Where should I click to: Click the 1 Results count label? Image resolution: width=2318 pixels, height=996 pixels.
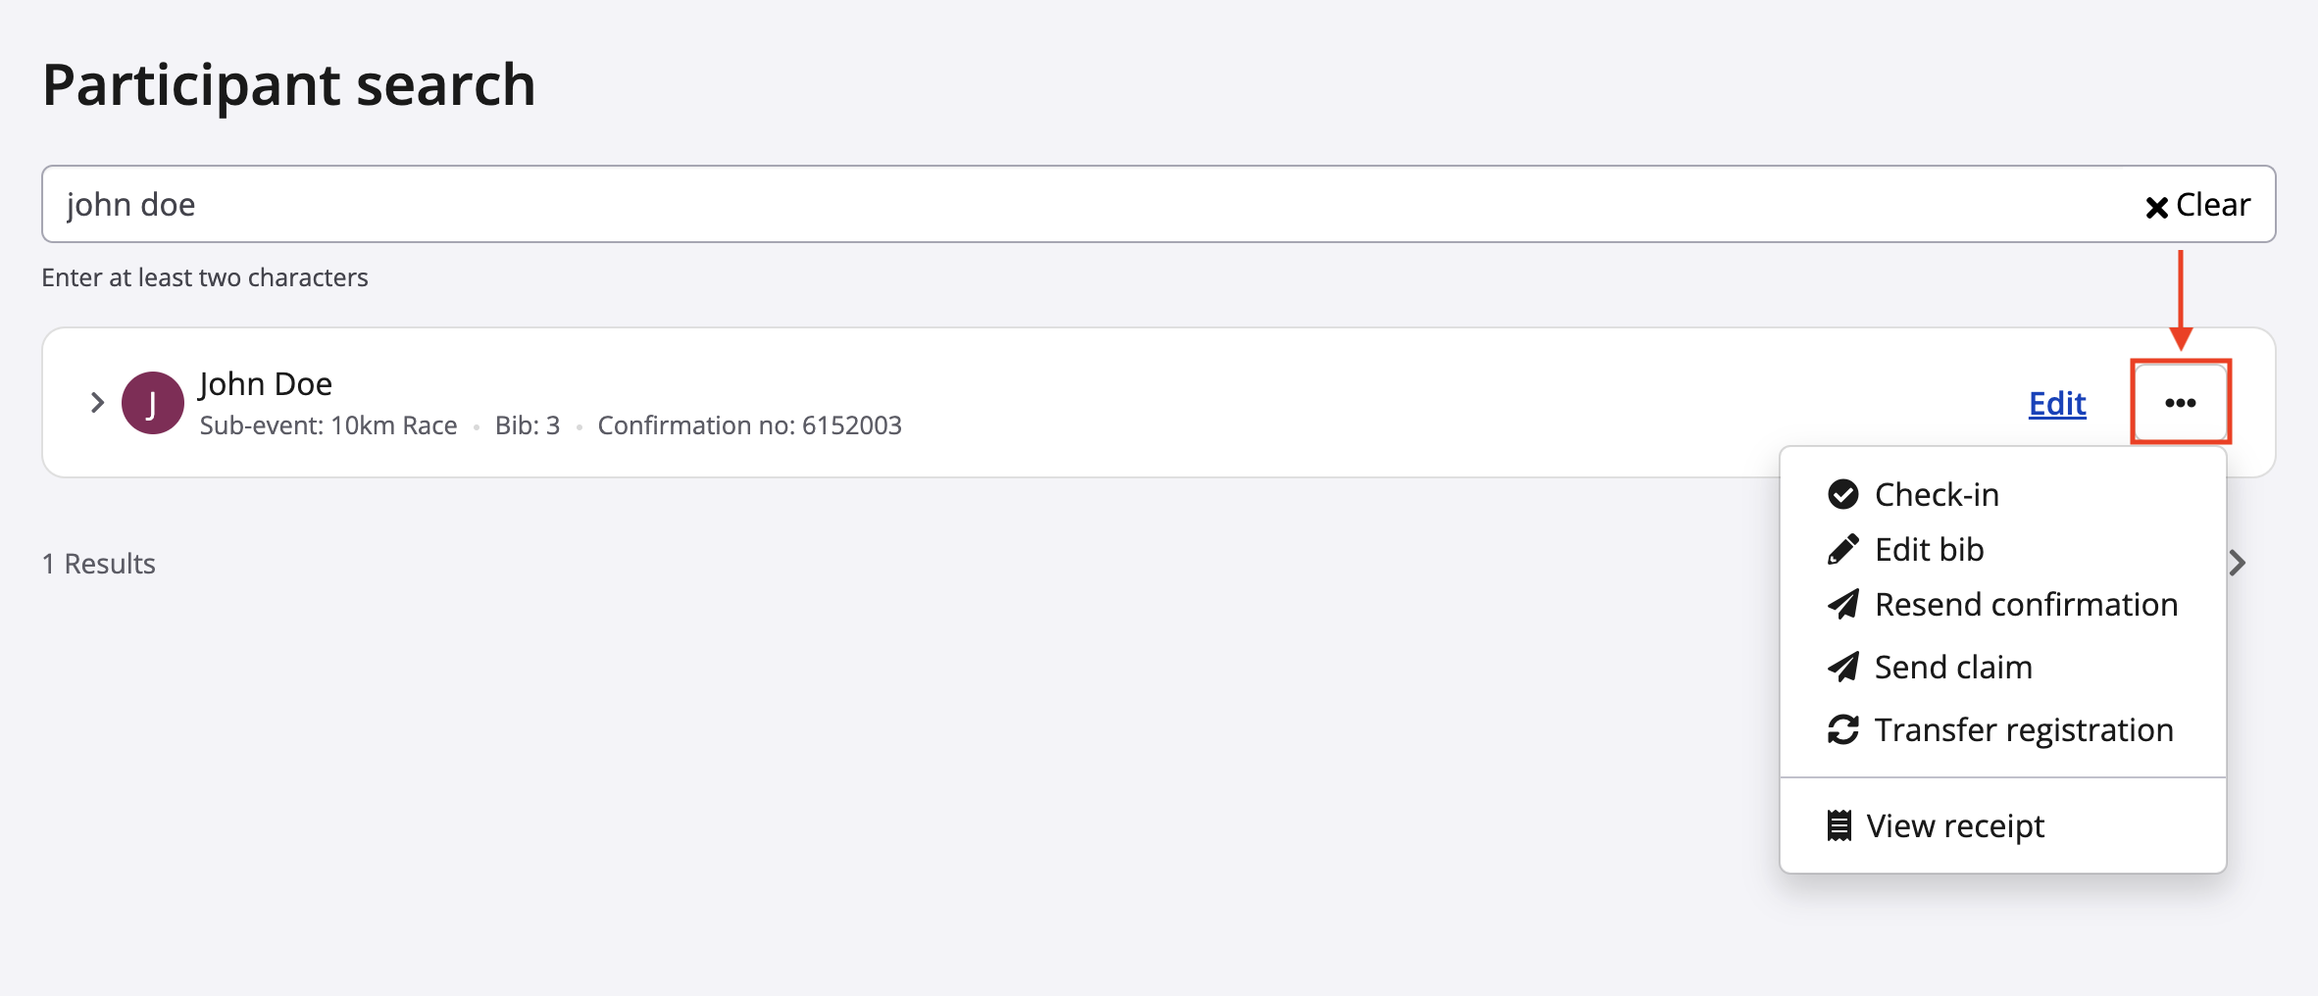(x=99, y=564)
